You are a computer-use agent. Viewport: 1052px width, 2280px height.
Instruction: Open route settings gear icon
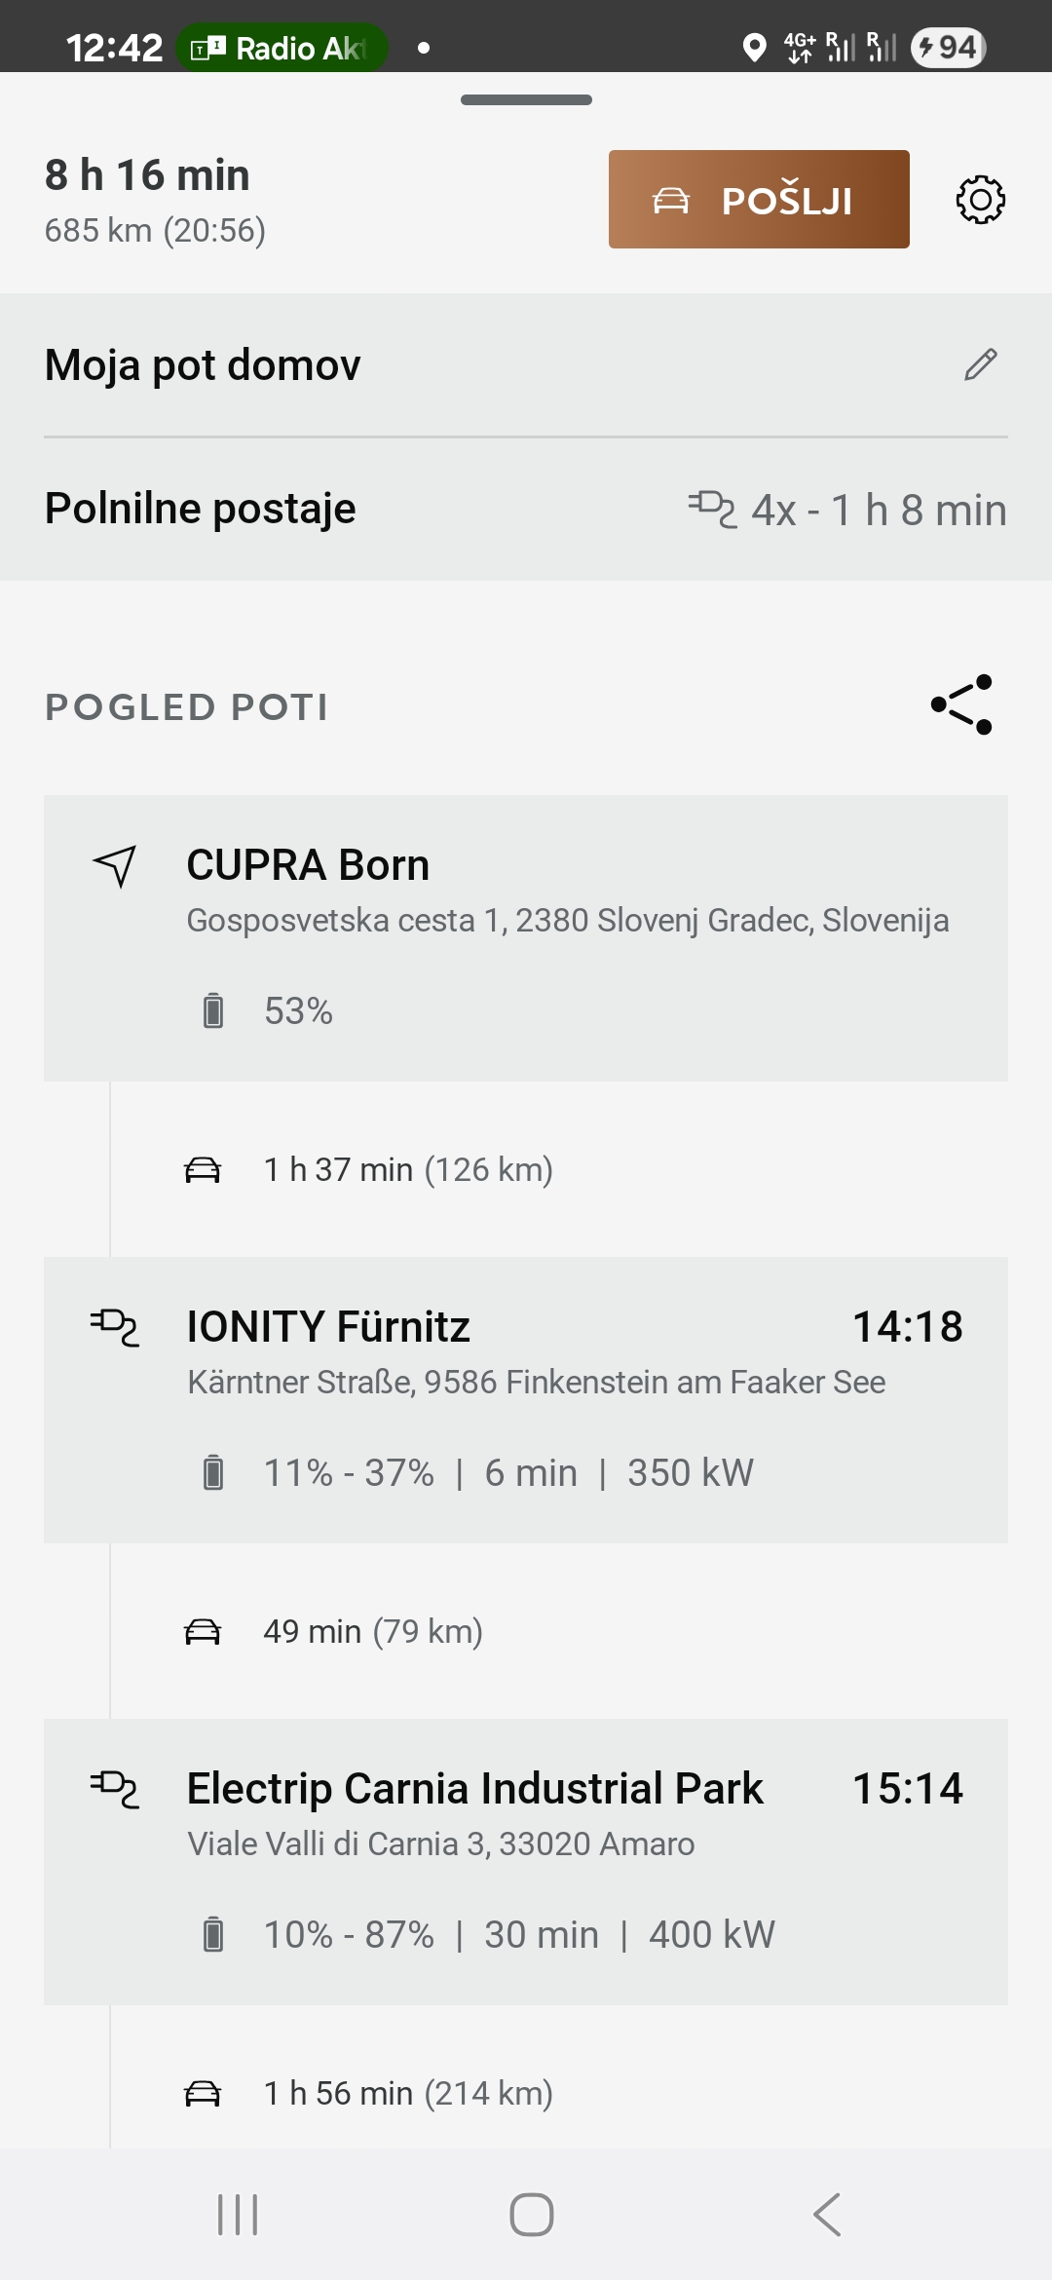(980, 200)
